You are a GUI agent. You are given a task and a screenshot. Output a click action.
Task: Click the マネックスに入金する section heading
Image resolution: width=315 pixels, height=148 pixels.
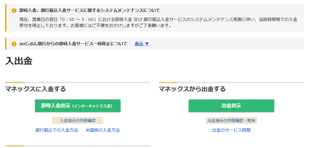point(36,89)
